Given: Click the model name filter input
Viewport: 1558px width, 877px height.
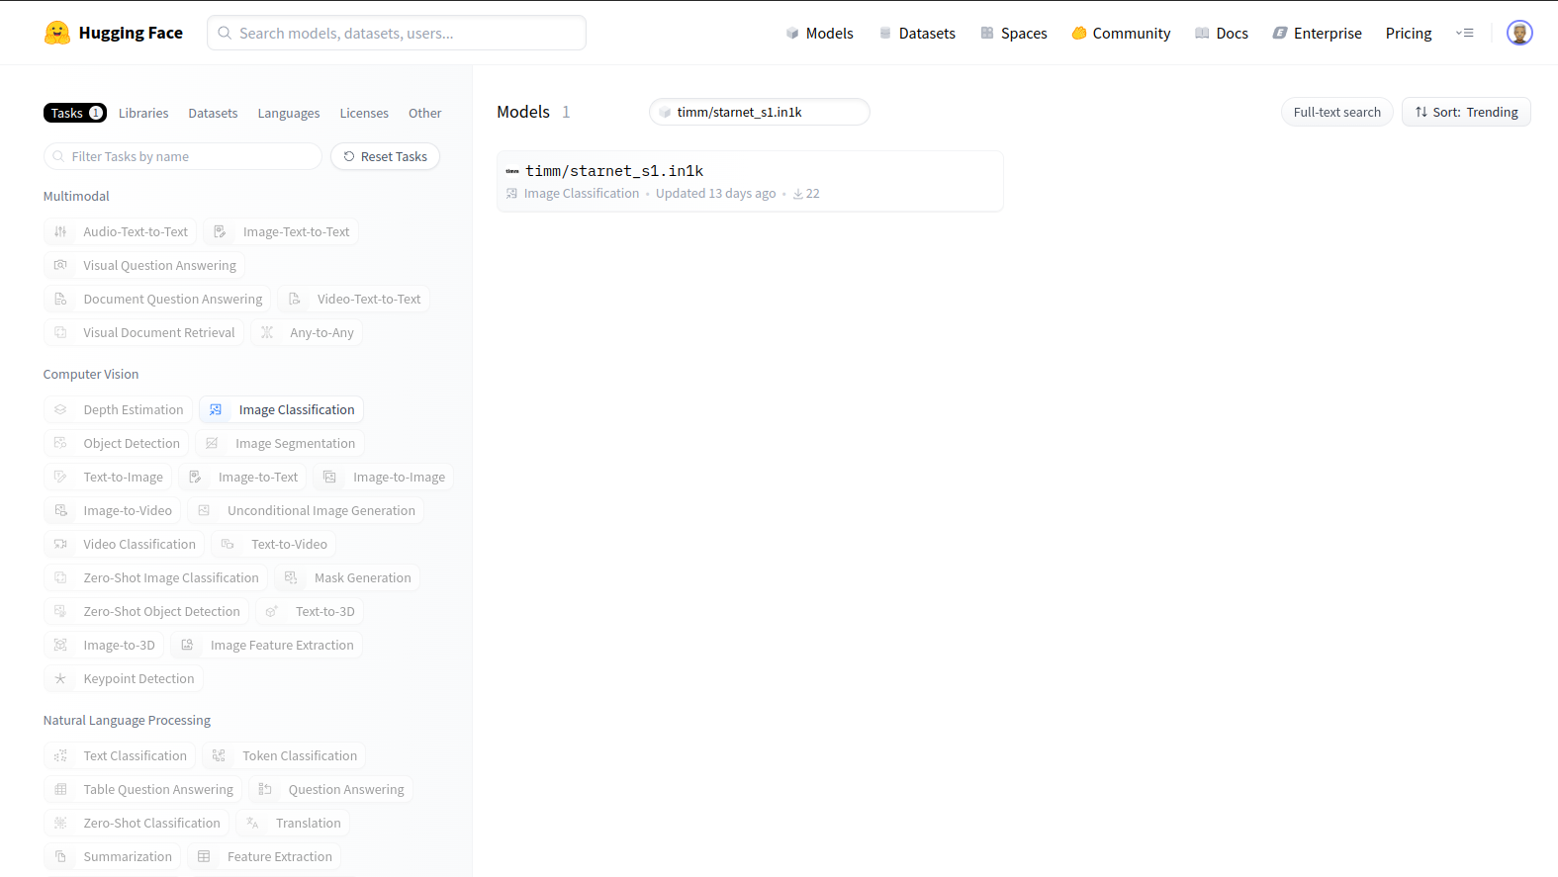Looking at the screenshot, I should click(760, 112).
